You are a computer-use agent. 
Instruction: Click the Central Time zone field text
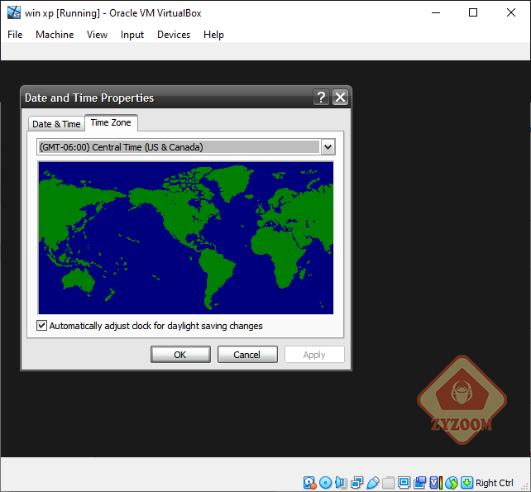click(122, 147)
